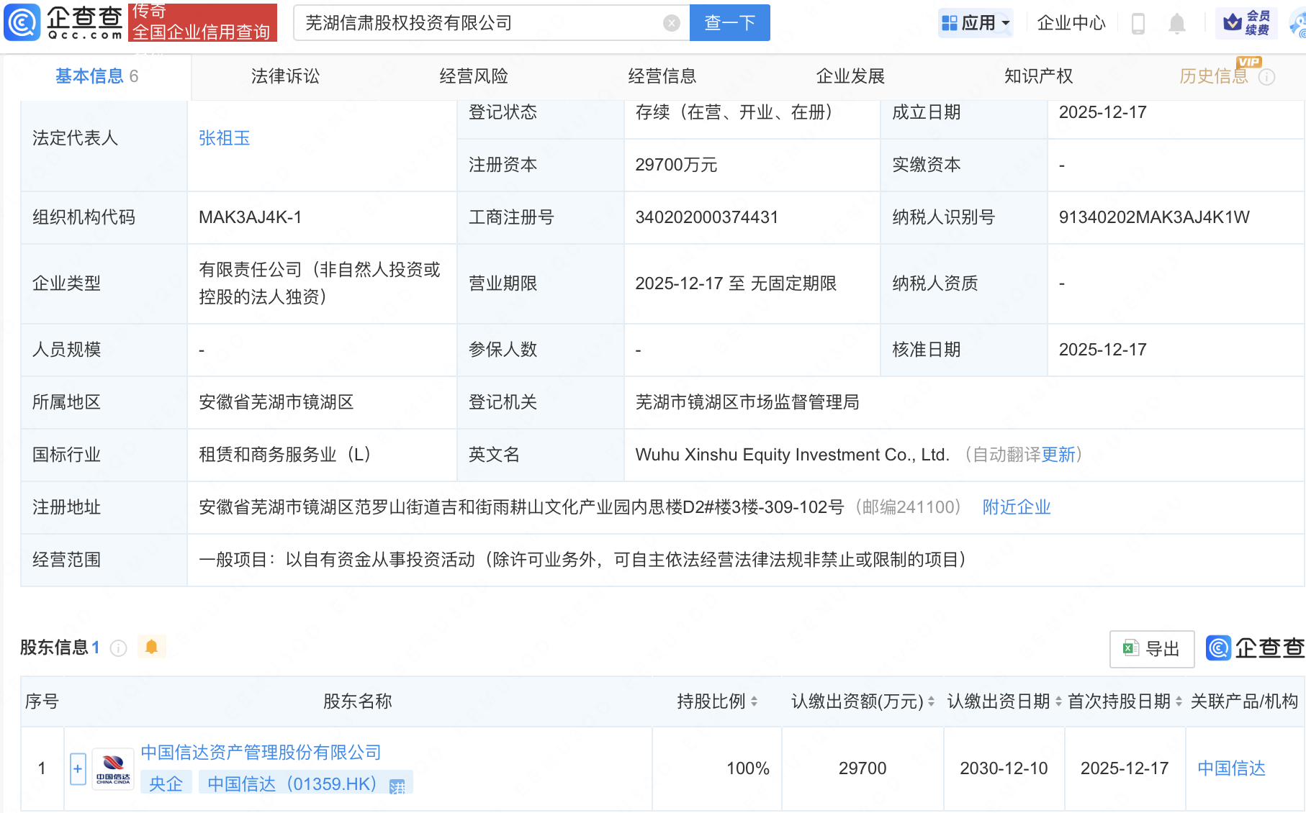Switch to the 法律诉讼 tab

285,76
